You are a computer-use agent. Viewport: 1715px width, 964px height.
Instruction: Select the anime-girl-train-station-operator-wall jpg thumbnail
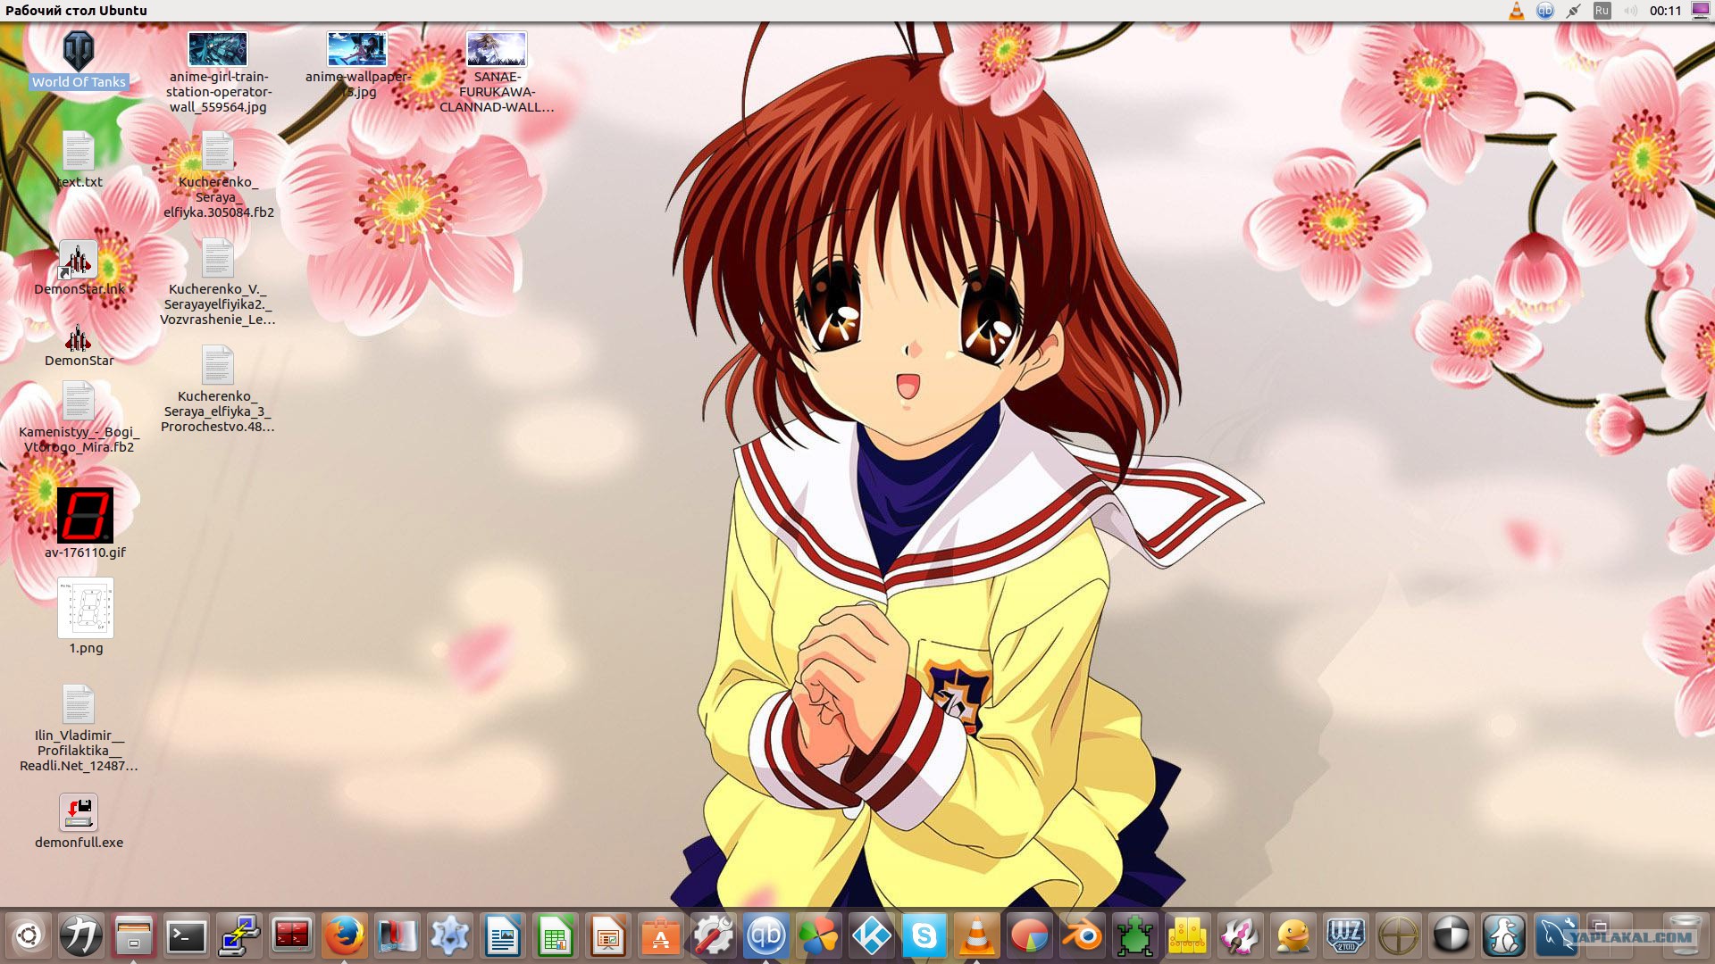tap(218, 49)
